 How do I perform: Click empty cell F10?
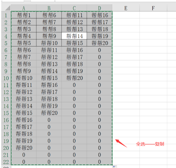tap(153, 78)
